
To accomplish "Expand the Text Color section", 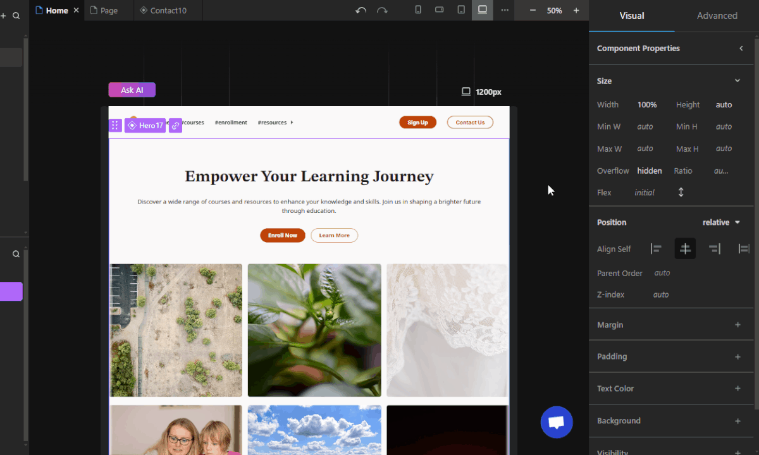I will (737, 389).
